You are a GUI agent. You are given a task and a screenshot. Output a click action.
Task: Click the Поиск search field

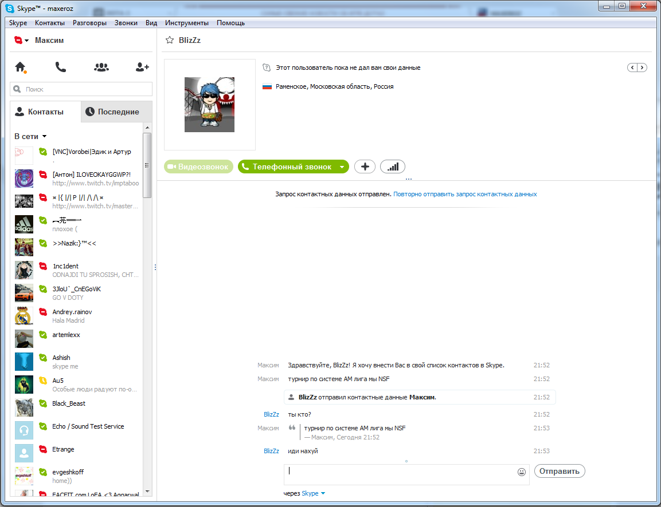tap(81, 89)
